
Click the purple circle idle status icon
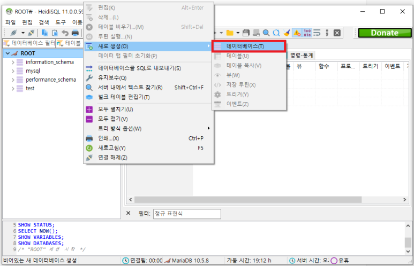(x=334, y=261)
